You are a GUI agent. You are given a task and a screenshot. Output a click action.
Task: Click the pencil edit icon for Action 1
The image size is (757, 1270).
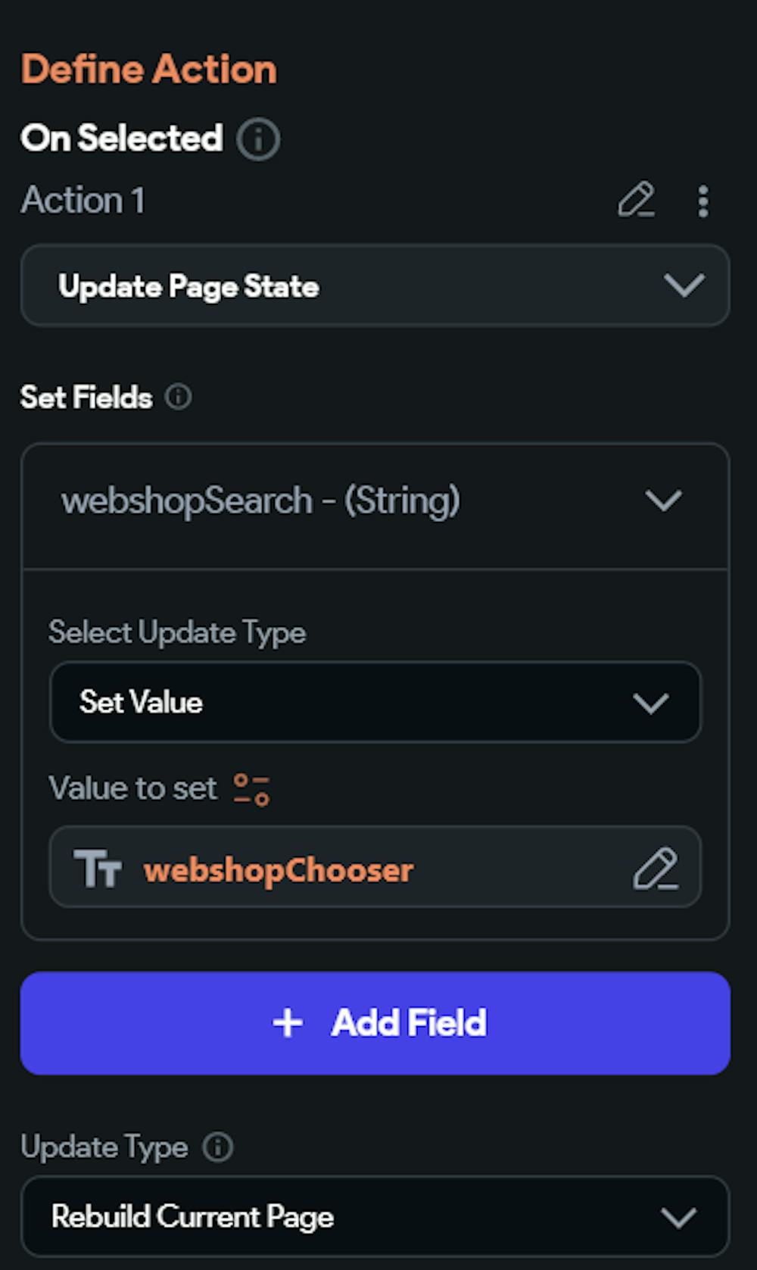[x=636, y=200]
